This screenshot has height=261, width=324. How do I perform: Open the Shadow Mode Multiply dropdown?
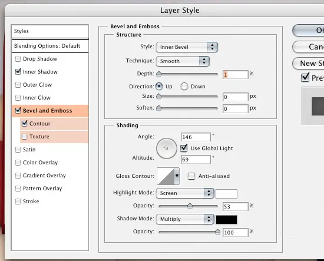[185, 219]
